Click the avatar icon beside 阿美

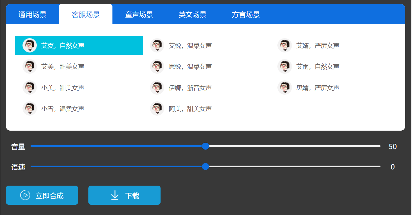tap(157, 108)
